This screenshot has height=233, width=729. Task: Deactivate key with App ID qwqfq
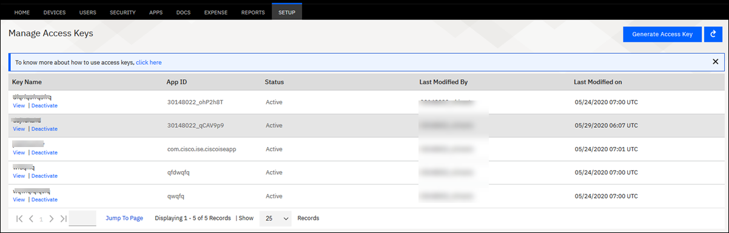click(44, 200)
